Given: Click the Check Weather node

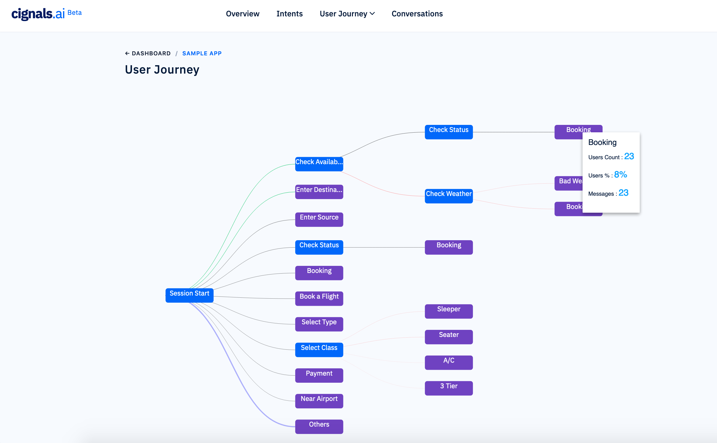Looking at the screenshot, I should (449, 196).
